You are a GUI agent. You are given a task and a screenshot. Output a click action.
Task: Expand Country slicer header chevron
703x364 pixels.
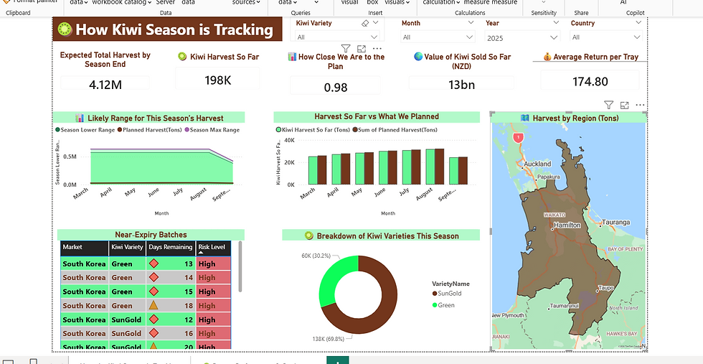(638, 22)
